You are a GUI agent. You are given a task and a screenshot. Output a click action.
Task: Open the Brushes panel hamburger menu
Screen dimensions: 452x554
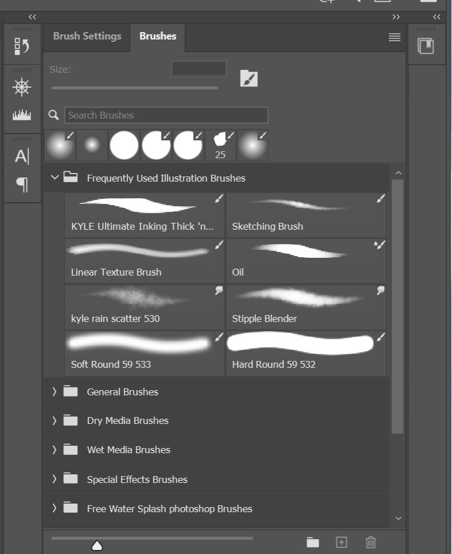point(394,37)
